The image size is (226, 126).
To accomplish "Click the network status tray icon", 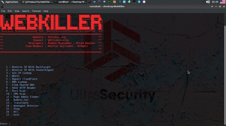I will (203, 2).
